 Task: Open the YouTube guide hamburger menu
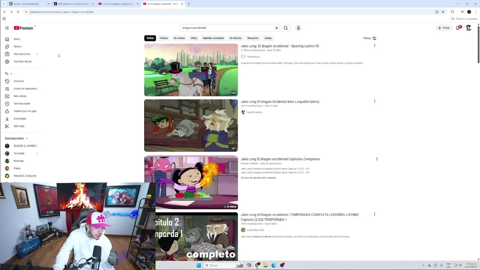pos(7,28)
